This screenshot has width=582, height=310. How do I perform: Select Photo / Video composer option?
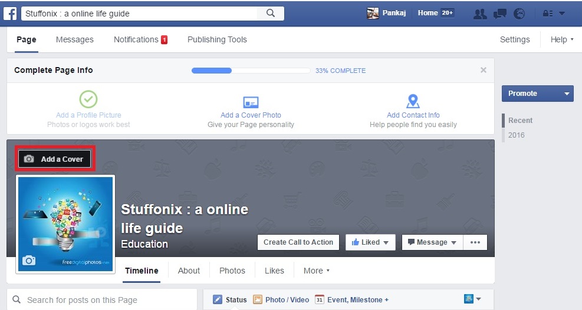point(281,299)
